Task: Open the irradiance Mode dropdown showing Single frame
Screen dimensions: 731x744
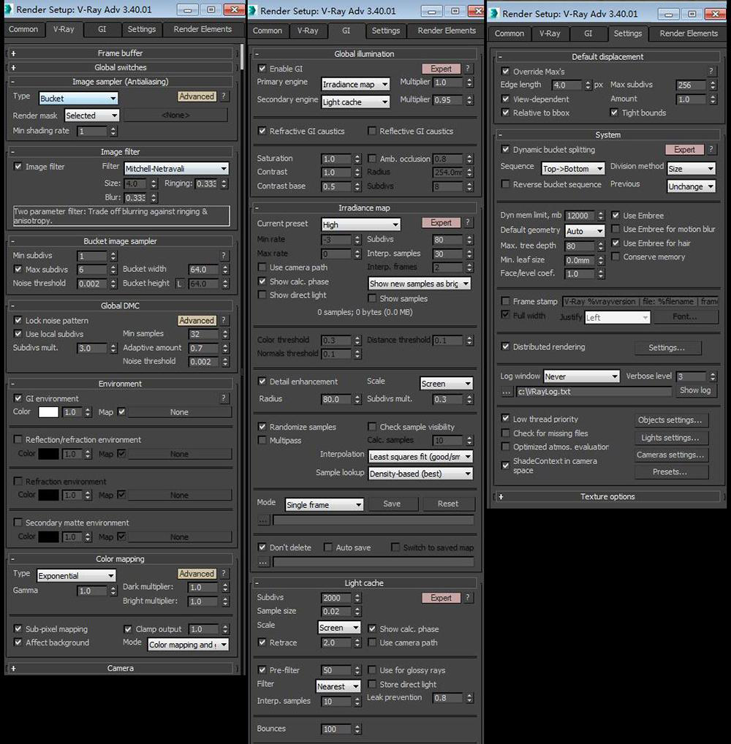Action: click(x=325, y=505)
